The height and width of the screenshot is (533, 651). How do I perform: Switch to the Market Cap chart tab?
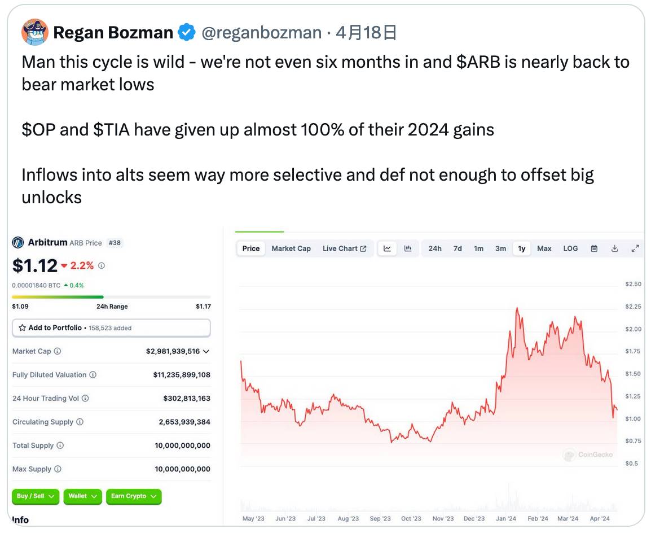(291, 248)
